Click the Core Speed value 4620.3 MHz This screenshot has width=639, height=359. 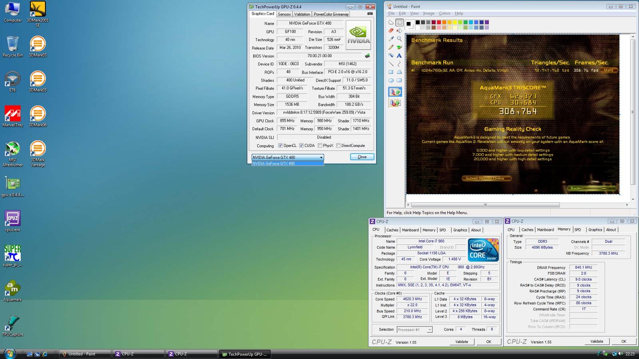pos(413,299)
